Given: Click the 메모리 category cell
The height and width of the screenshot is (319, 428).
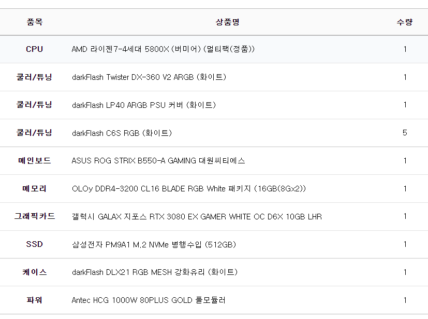Looking at the screenshot, I should coord(35,189).
